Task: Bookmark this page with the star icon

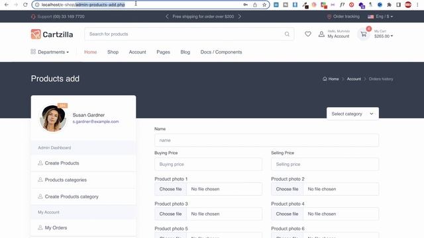Action: [x=264, y=5]
